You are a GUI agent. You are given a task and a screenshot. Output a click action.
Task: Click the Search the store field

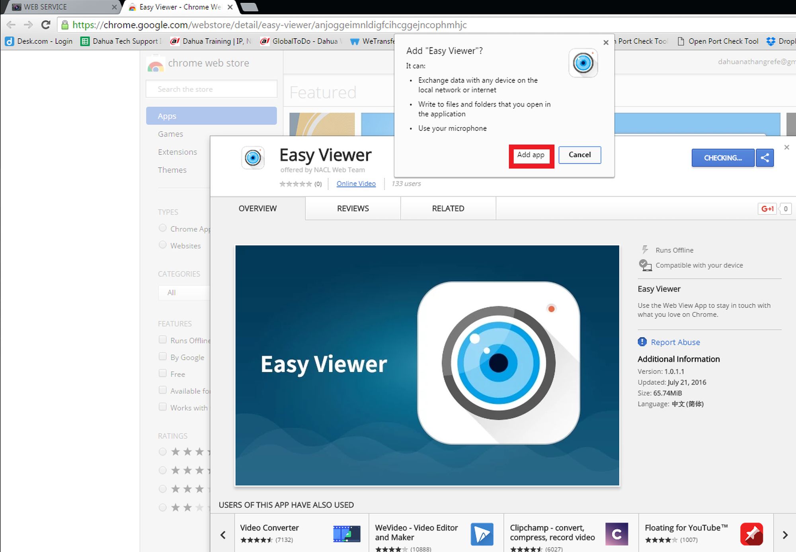pos(211,89)
